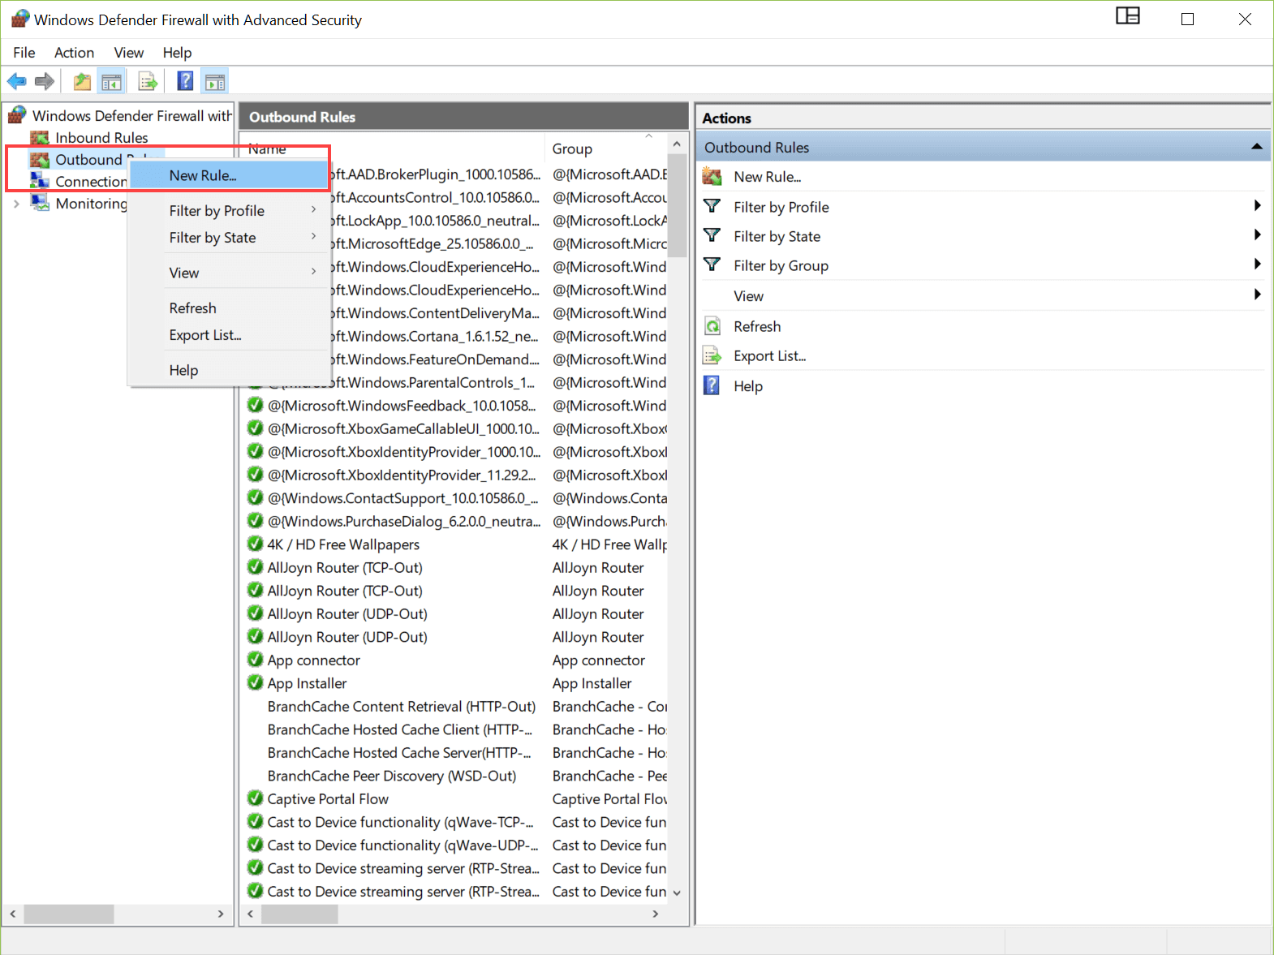
Task: Open Filter by Profile submenu arrow in Actions
Action: (1257, 206)
